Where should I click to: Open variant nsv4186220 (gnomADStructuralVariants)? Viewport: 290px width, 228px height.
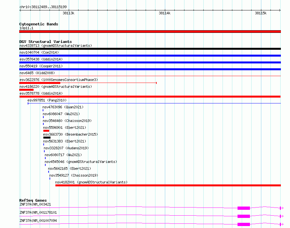[56, 87]
